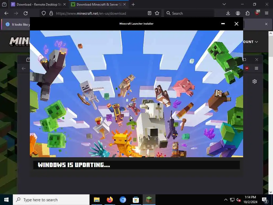The width and height of the screenshot is (273, 205).
Task: Switch to Download - Remote Desktop tab
Action: pos(39,5)
